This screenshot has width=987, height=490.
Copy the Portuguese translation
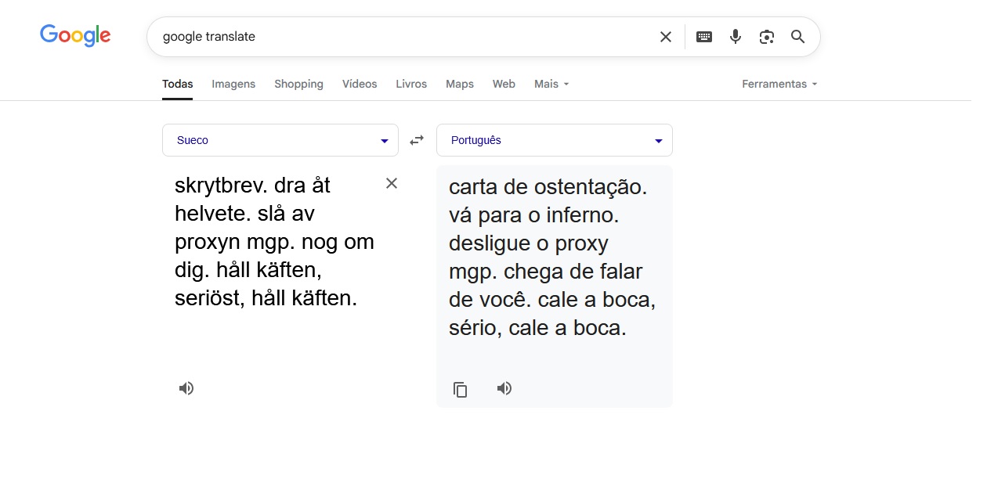(x=461, y=389)
